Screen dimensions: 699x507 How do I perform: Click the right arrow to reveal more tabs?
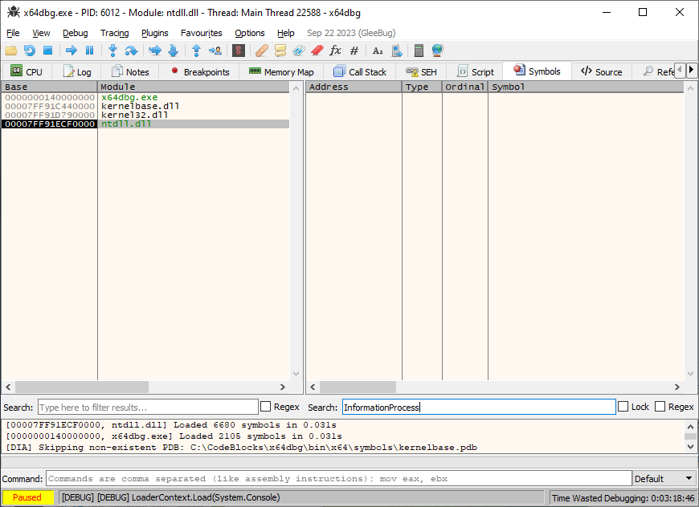(x=691, y=69)
